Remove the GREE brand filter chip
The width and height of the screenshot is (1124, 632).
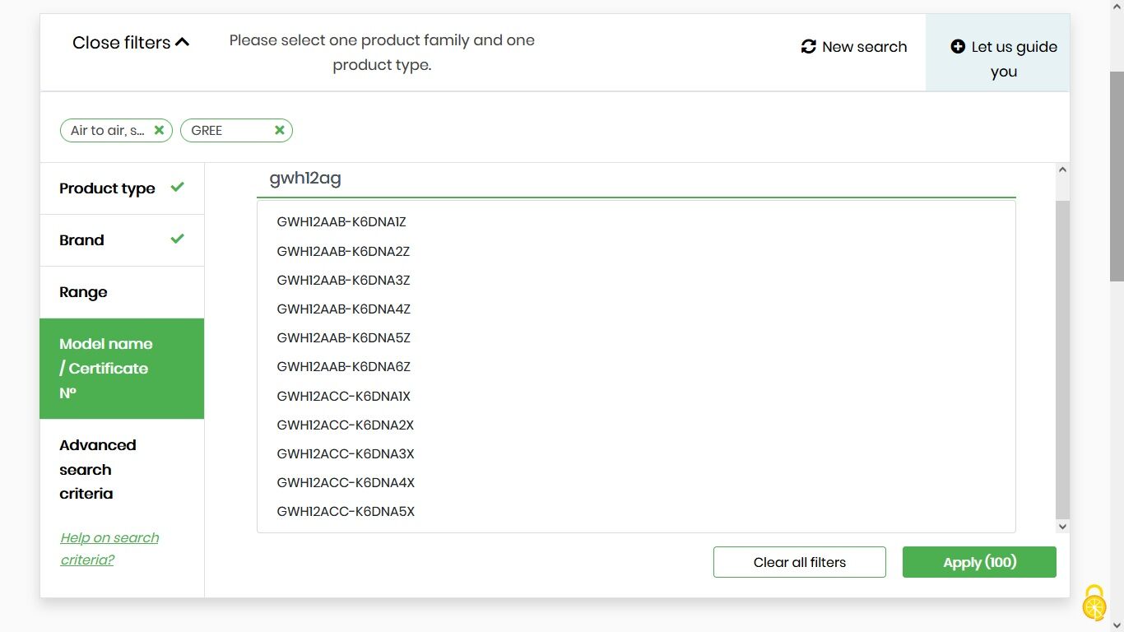[279, 130]
